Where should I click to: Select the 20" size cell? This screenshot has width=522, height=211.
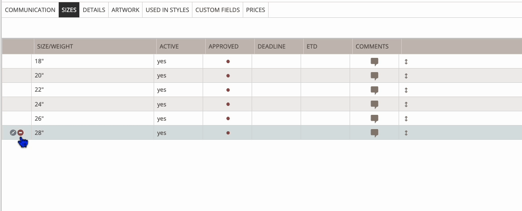pyautogui.click(x=93, y=76)
